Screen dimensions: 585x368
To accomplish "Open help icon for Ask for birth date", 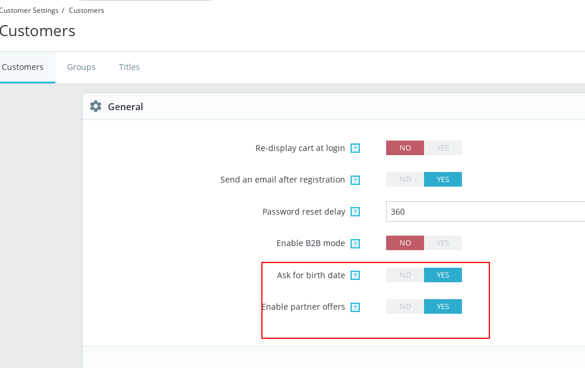I will pyautogui.click(x=355, y=275).
